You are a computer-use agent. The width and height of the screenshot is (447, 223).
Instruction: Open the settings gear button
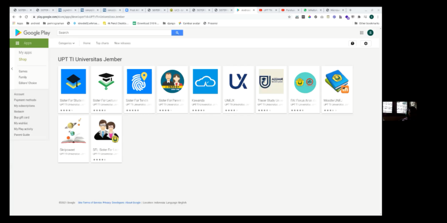pos(366,44)
